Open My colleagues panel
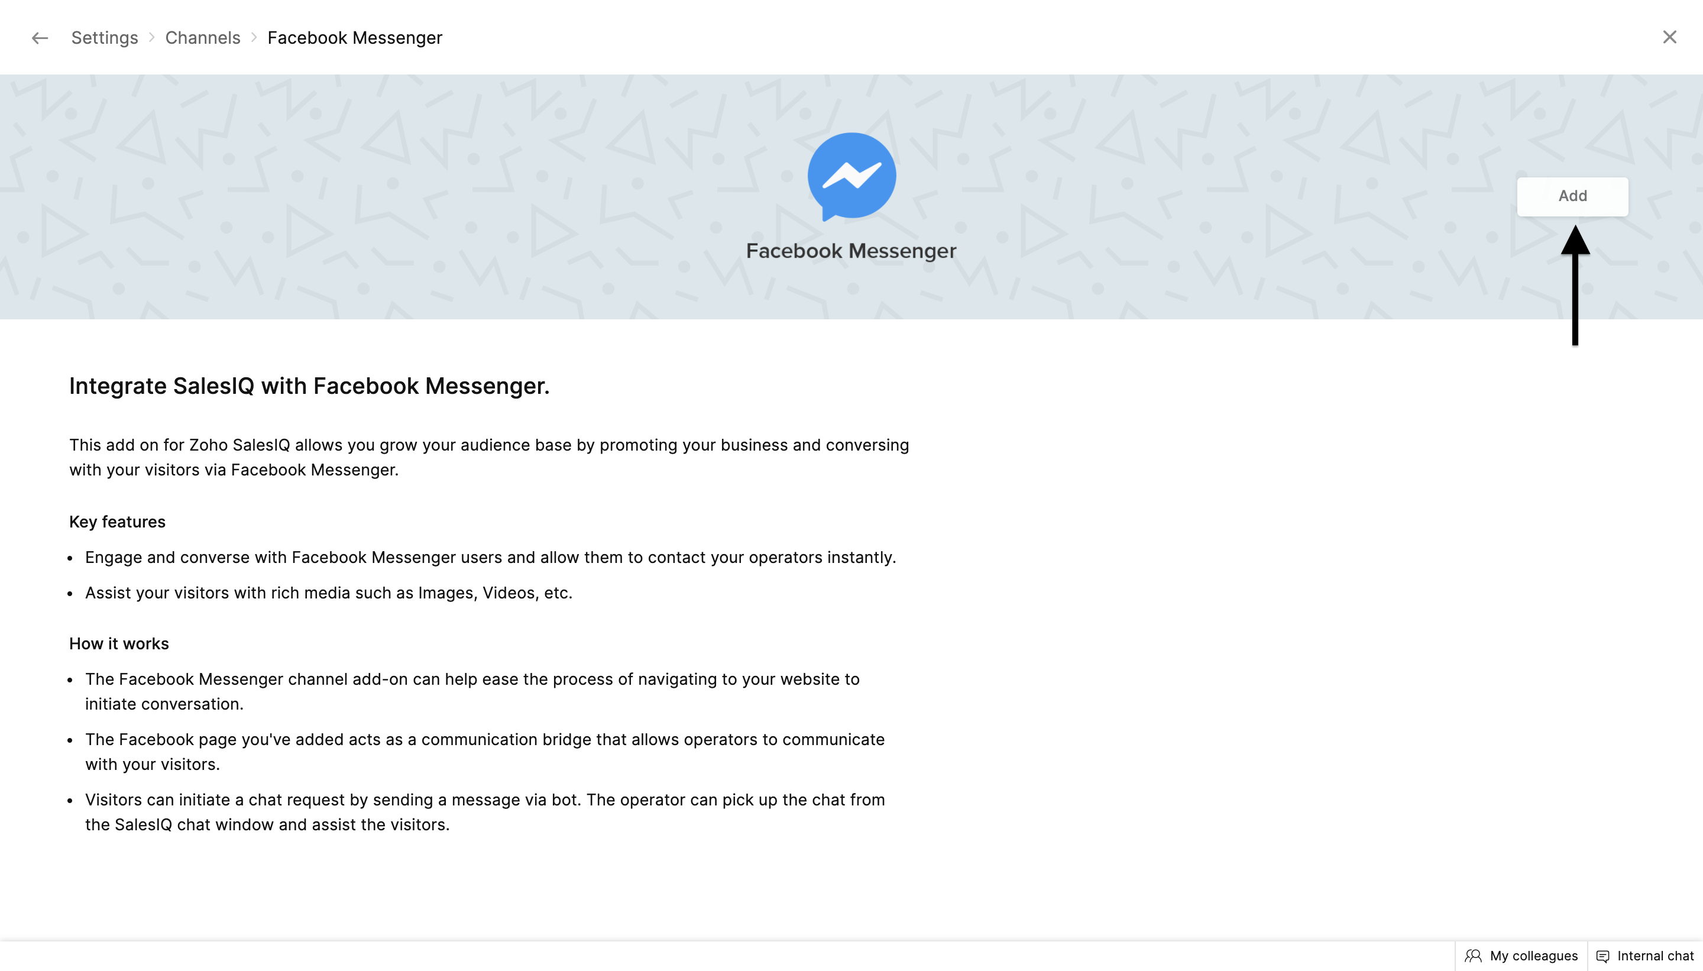Screen dimensions: 1703x971 [x=1533, y=956]
